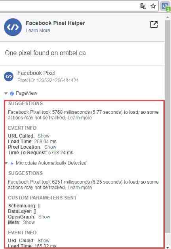Screen dimensions: 171x249
Task: Show Meta custom parameters
Action: [x=29, y=222]
